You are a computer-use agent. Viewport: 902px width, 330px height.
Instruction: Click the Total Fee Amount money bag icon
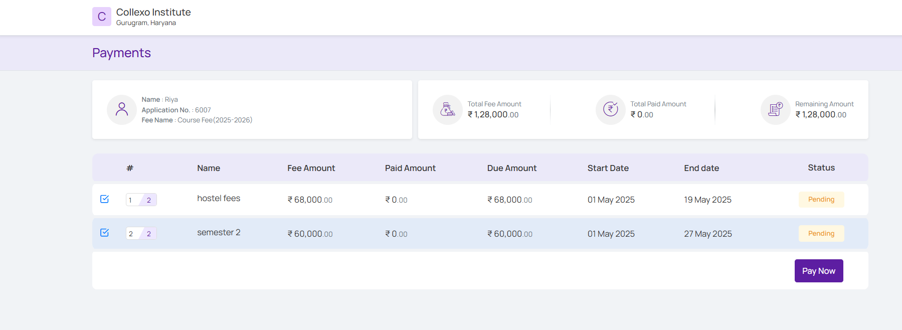[x=447, y=109]
